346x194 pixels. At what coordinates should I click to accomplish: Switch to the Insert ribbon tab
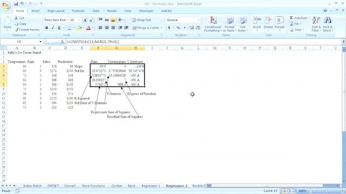[x=35, y=11]
